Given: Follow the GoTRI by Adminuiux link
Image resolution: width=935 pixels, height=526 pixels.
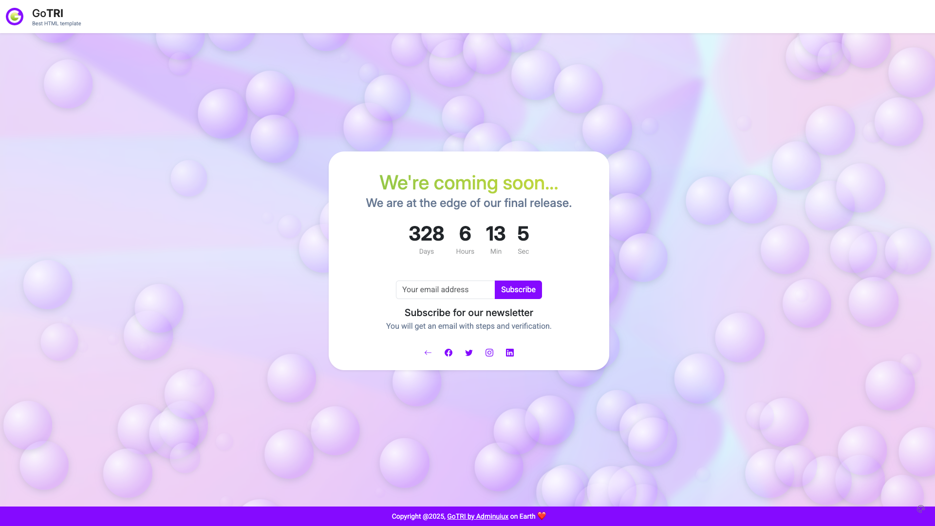Looking at the screenshot, I should click(x=477, y=516).
